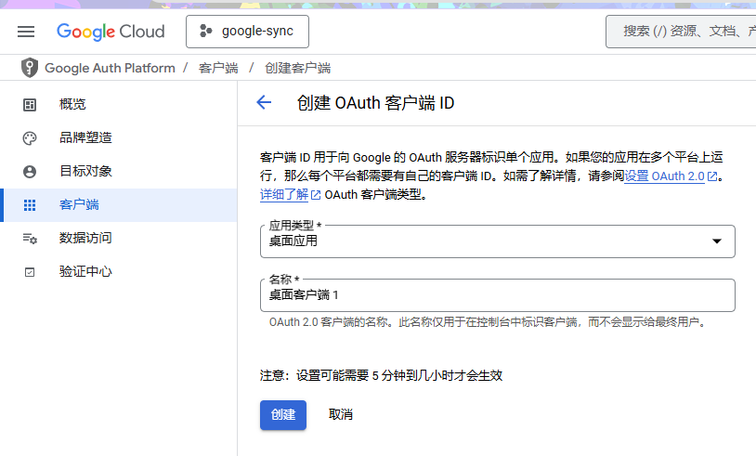756x456 pixels.
Task: Click the 应用类型 dropdown arrow
Action: coord(717,241)
